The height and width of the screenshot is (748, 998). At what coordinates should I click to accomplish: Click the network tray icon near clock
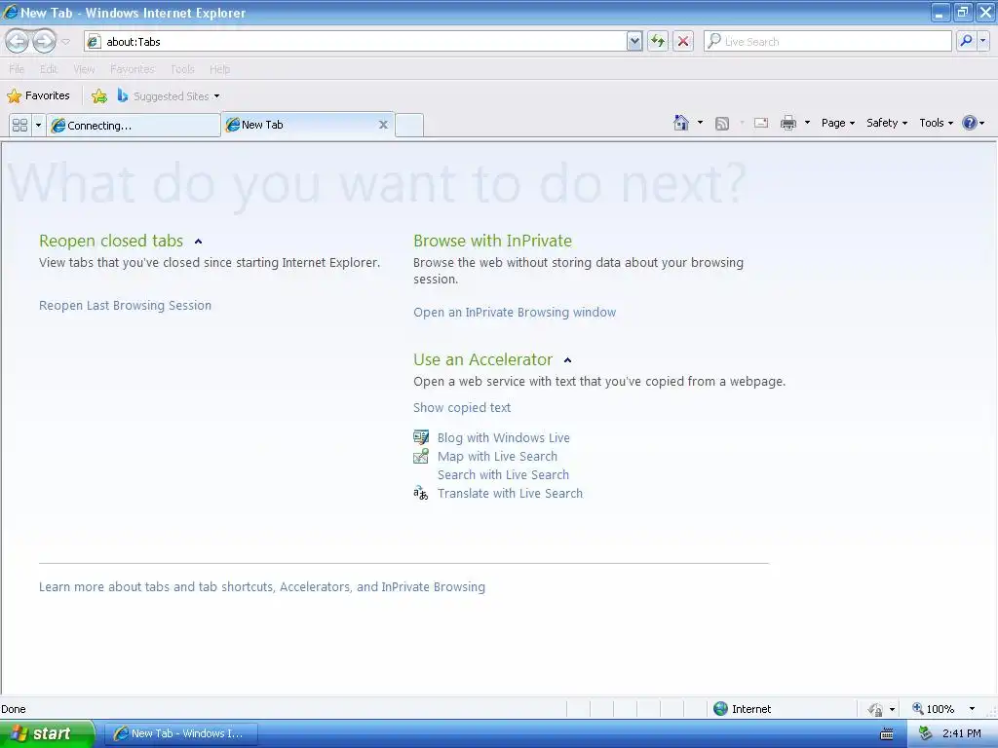pos(925,733)
